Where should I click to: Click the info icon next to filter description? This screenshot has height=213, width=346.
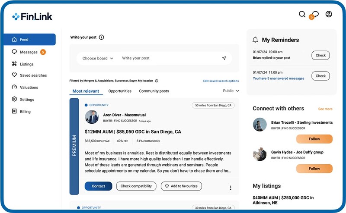(x=157, y=81)
